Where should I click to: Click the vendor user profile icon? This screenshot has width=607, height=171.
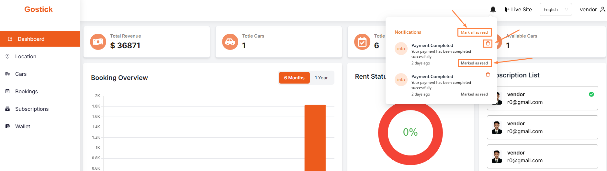[602, 9]
